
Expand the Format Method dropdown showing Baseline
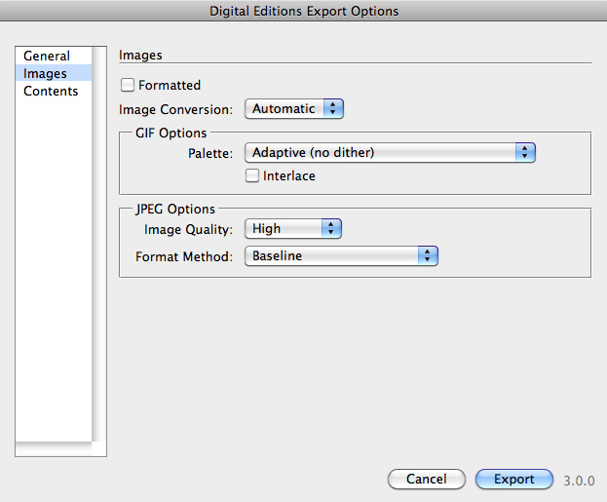(x=341, y=256)
